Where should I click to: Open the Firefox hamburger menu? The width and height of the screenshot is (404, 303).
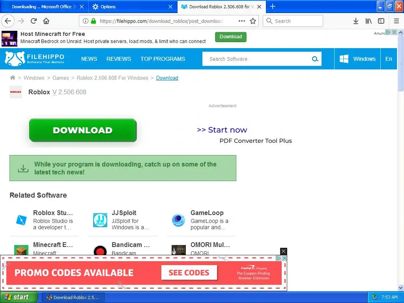point(397,21)
